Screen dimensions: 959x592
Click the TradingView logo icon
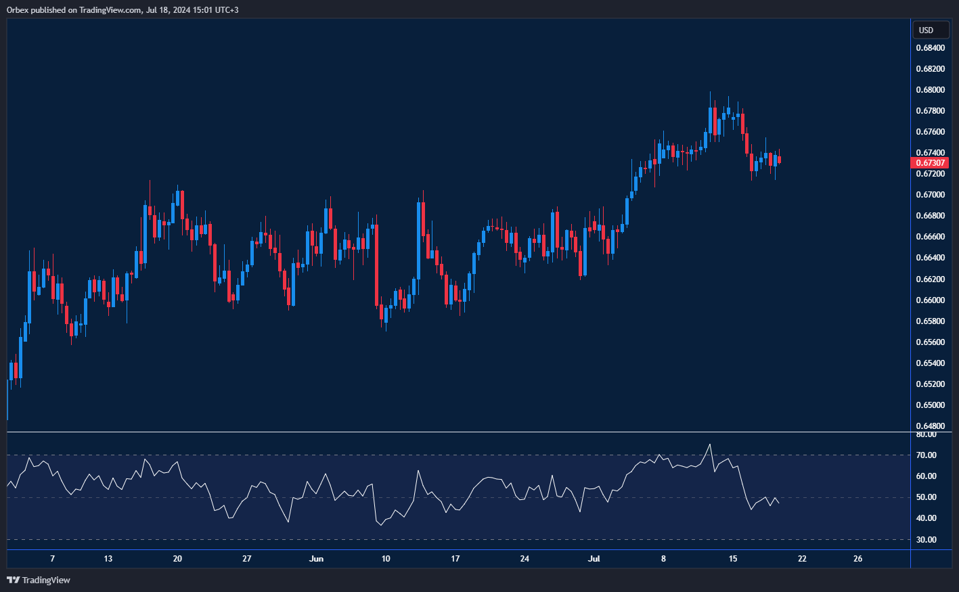pos(12,580)
